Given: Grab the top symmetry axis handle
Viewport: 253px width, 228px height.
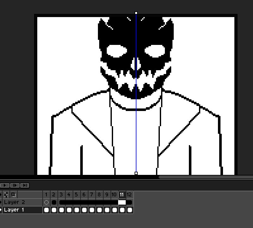Looking at the screenshot, I should click(x=136, y=13).
